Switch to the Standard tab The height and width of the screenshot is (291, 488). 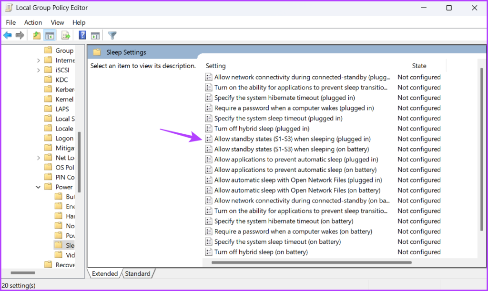coord(138,273)
